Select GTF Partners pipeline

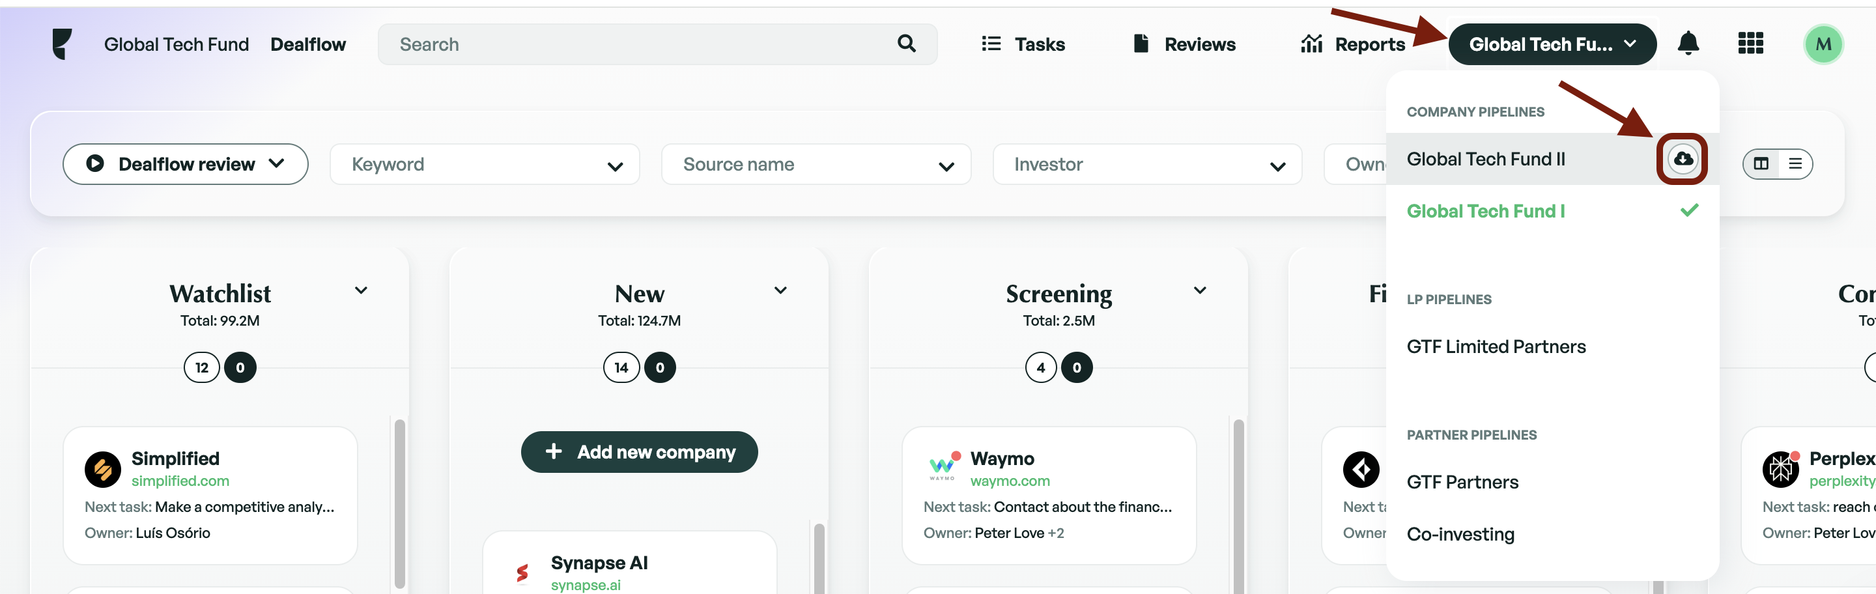(x=1552, y=482)
